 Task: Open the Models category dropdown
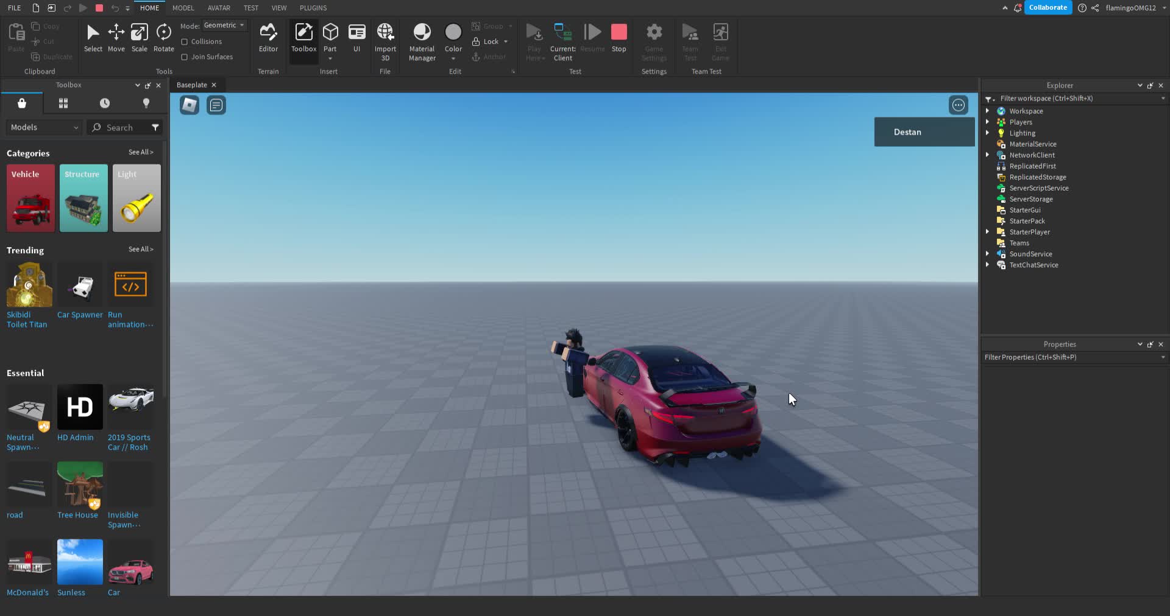[43, 127]
